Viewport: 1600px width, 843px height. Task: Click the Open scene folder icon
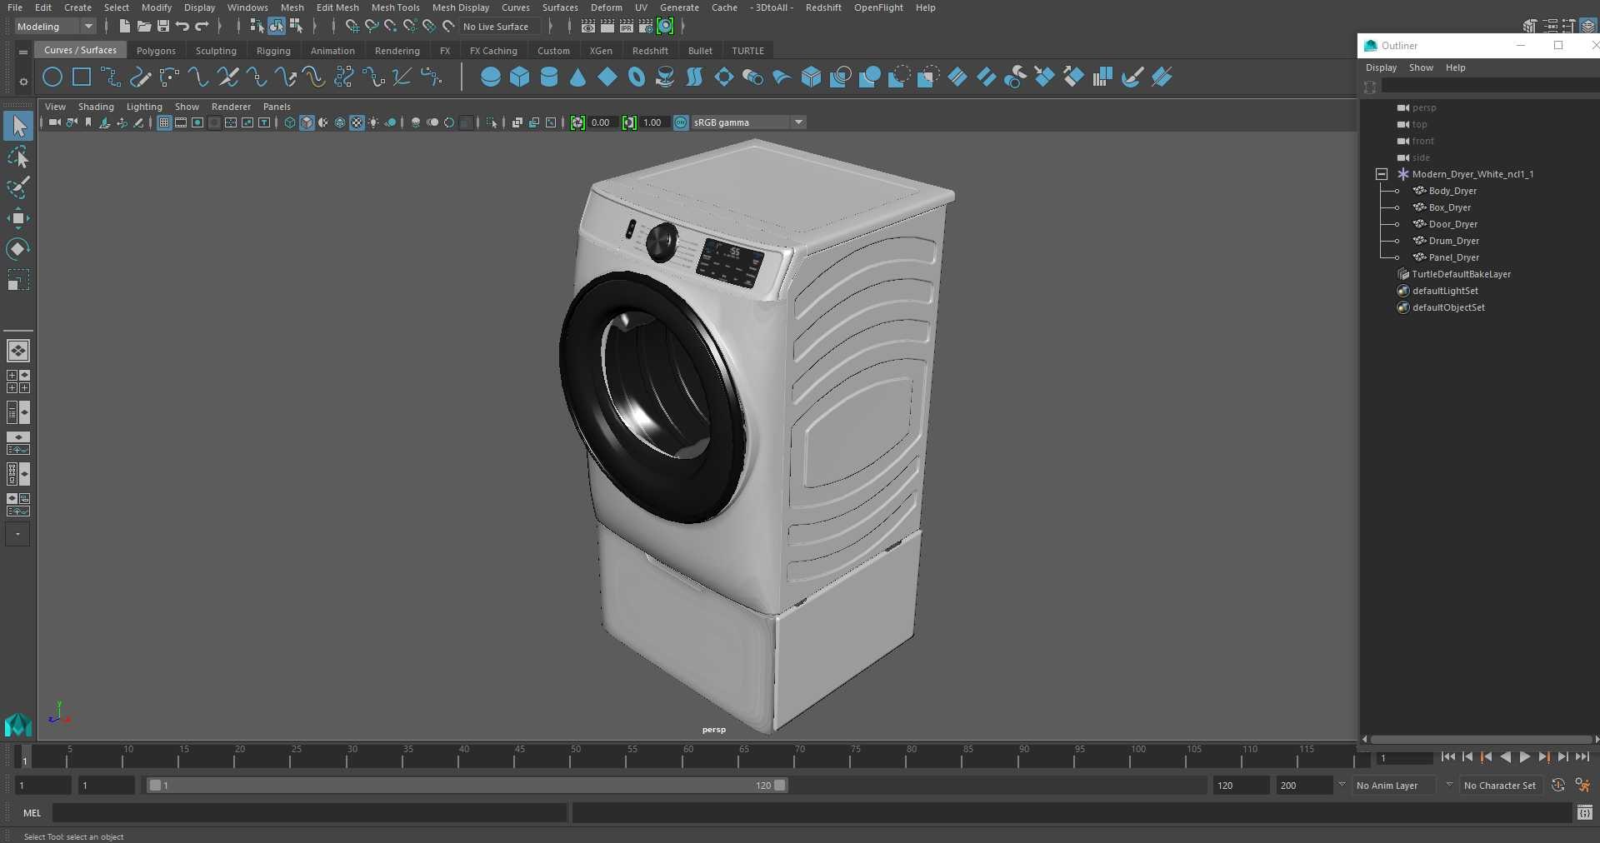[144, 27]
